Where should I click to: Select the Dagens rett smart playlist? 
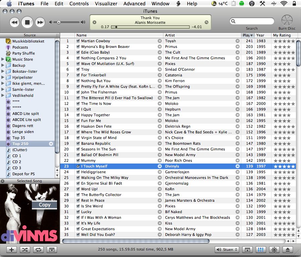23,126
